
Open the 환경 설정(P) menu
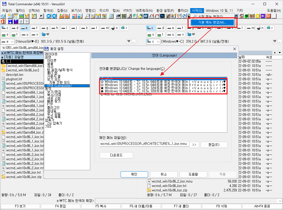point(165,11)
